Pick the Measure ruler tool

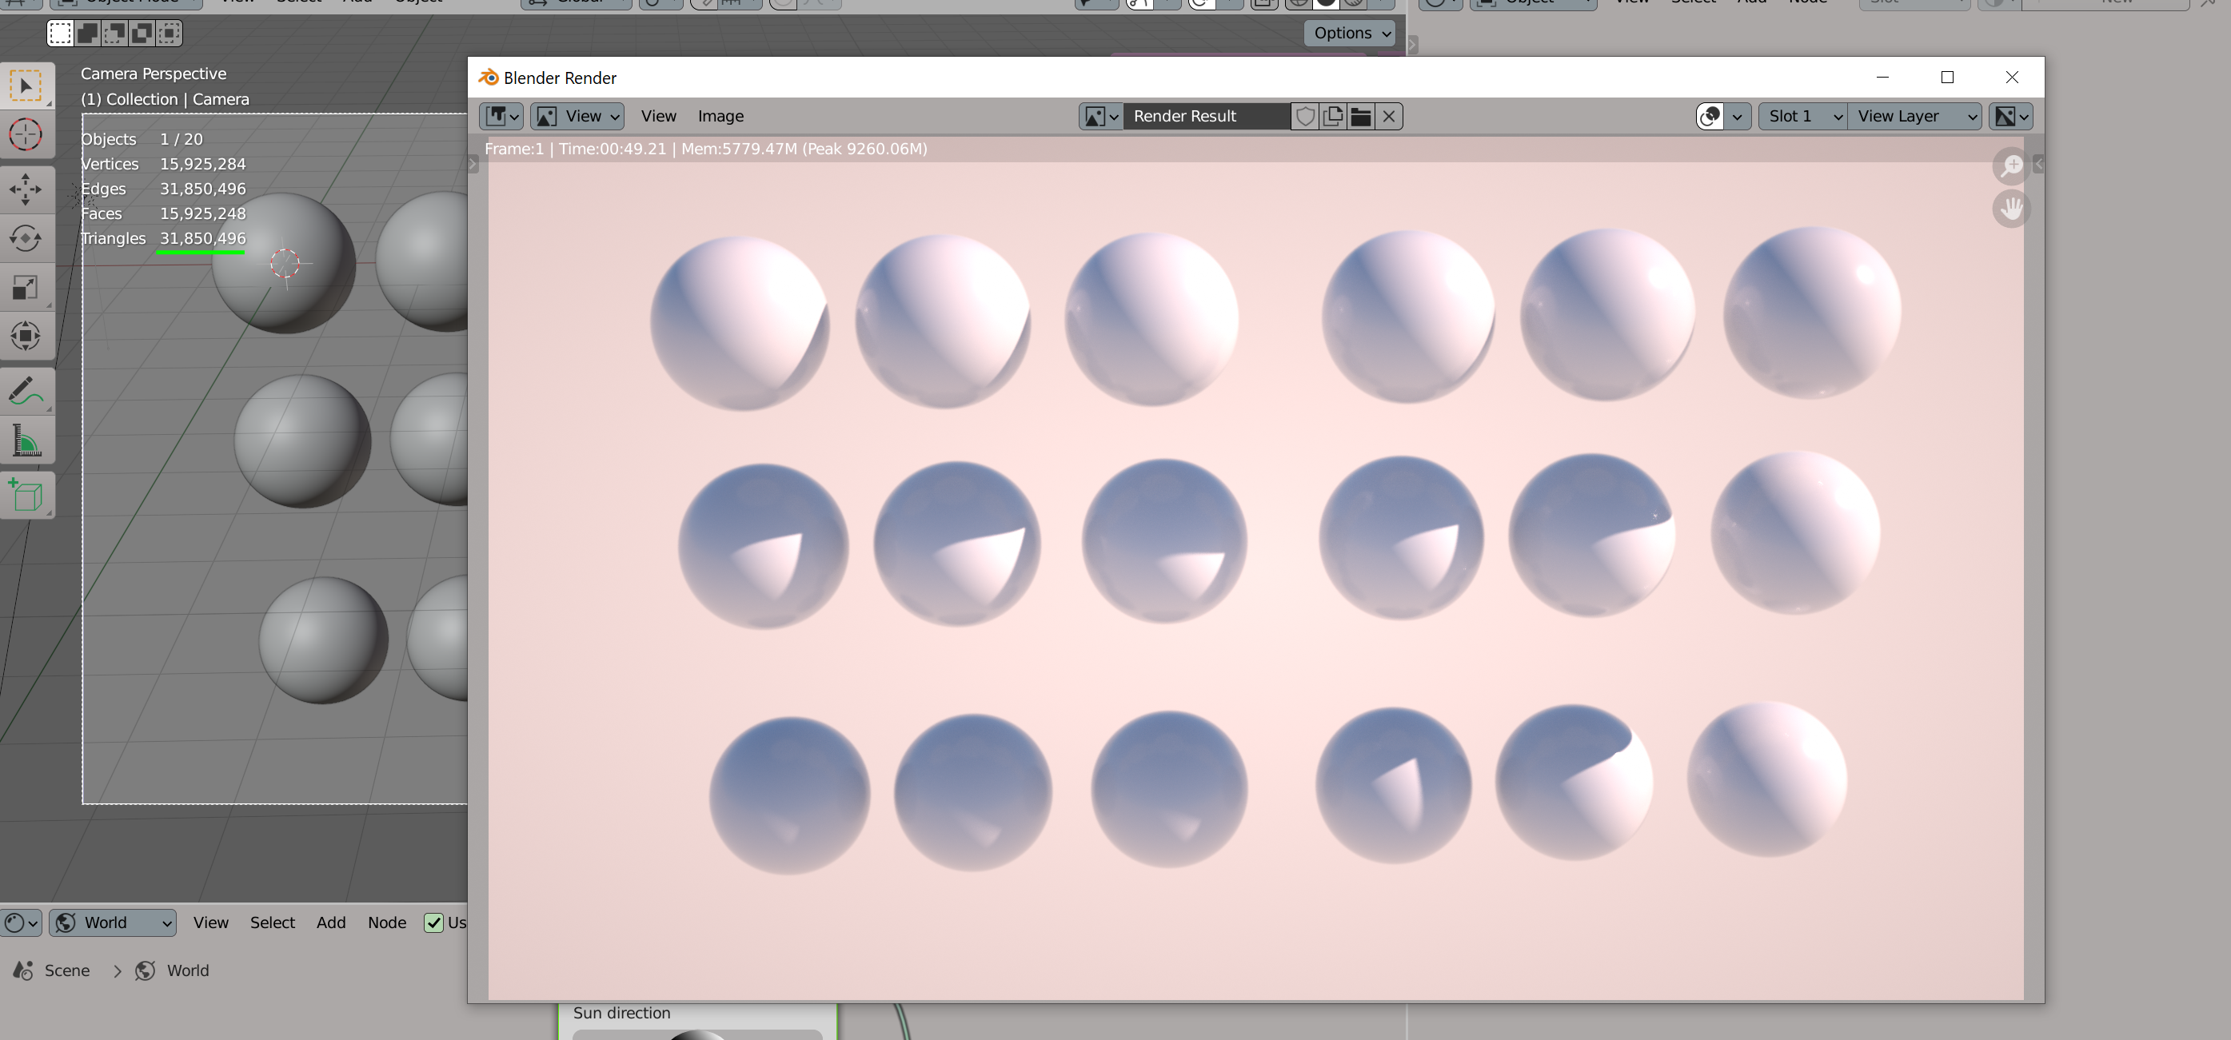[x=26, y=441]
